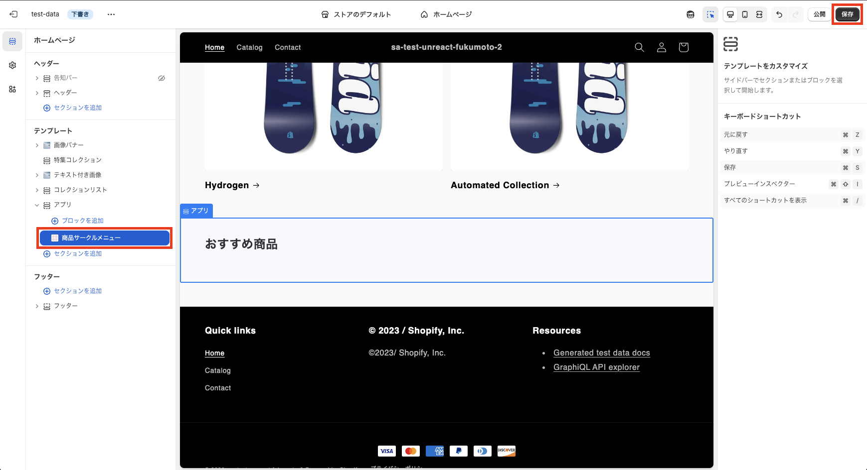Exit the theme editor via the back arrow
The height and width of the screenshot is (470, 867).
pos(13,14)
